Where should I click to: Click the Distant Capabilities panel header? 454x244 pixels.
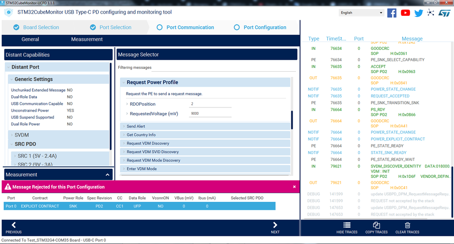click(x=59, y=54)
